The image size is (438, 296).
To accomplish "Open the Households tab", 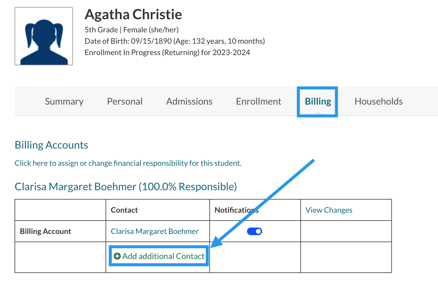I will [379, 101].
